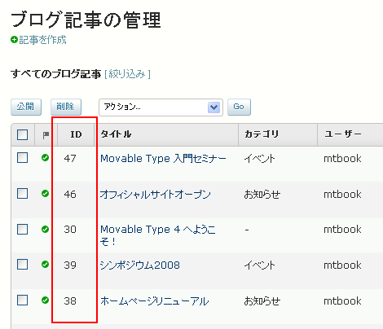Open the アクション dropdown menu
The image size is (383, 329).
161,107
